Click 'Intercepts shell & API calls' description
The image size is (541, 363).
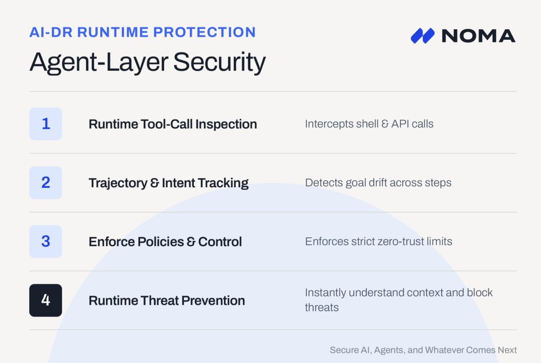[369, 124]
